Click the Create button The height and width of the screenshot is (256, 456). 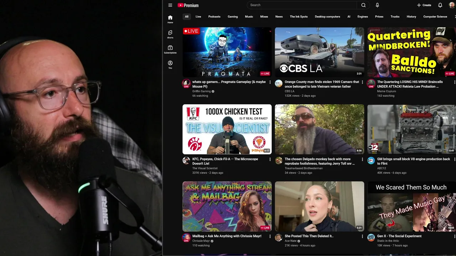pyautogui.click(x=424, y=5)
